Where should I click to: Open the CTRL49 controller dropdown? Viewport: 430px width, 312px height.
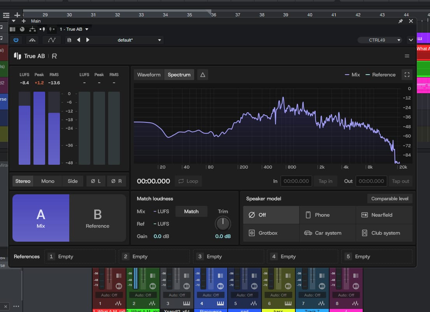click(x=380, y=40)
